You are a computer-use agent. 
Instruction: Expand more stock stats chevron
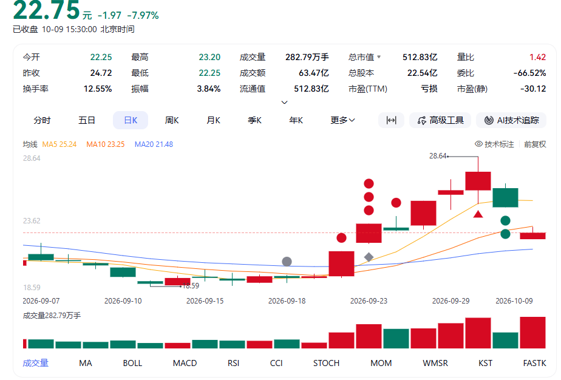coord(284,103)
